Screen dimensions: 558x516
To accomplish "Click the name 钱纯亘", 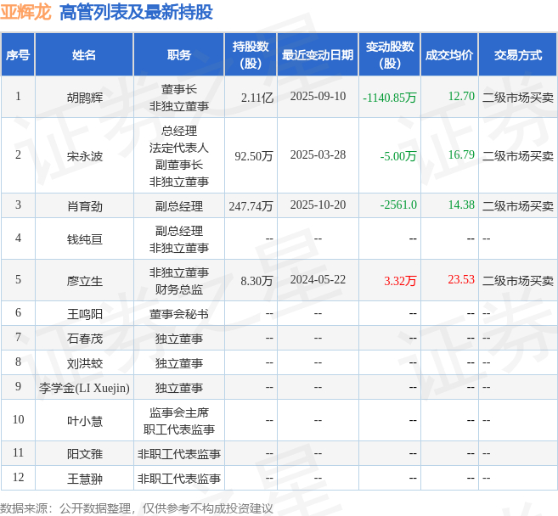I will coord(85,239).
